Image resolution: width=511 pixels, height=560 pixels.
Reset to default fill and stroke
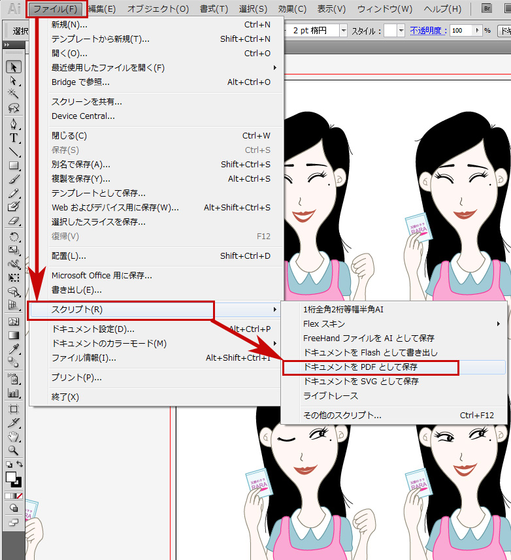click(x=9, y=465)
